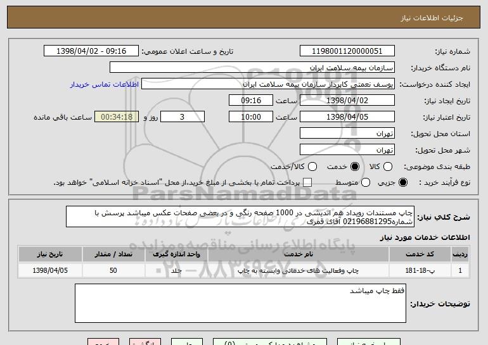Select the کالا radio button
Image resolution: width=488 pixels, height=345 pixels.
click(x=387, y=166)
